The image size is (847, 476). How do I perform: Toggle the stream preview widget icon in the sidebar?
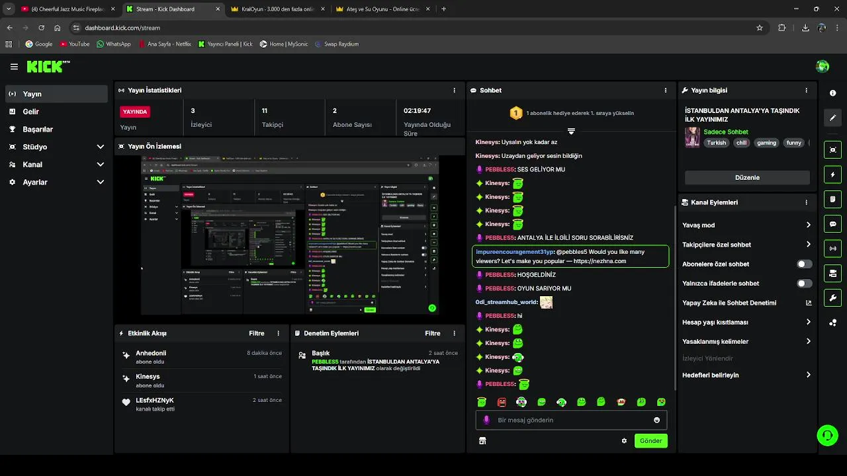[x=832, y=149]
